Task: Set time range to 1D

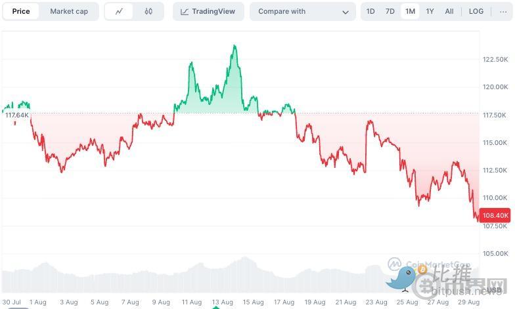Action: [x=370, y=11]
